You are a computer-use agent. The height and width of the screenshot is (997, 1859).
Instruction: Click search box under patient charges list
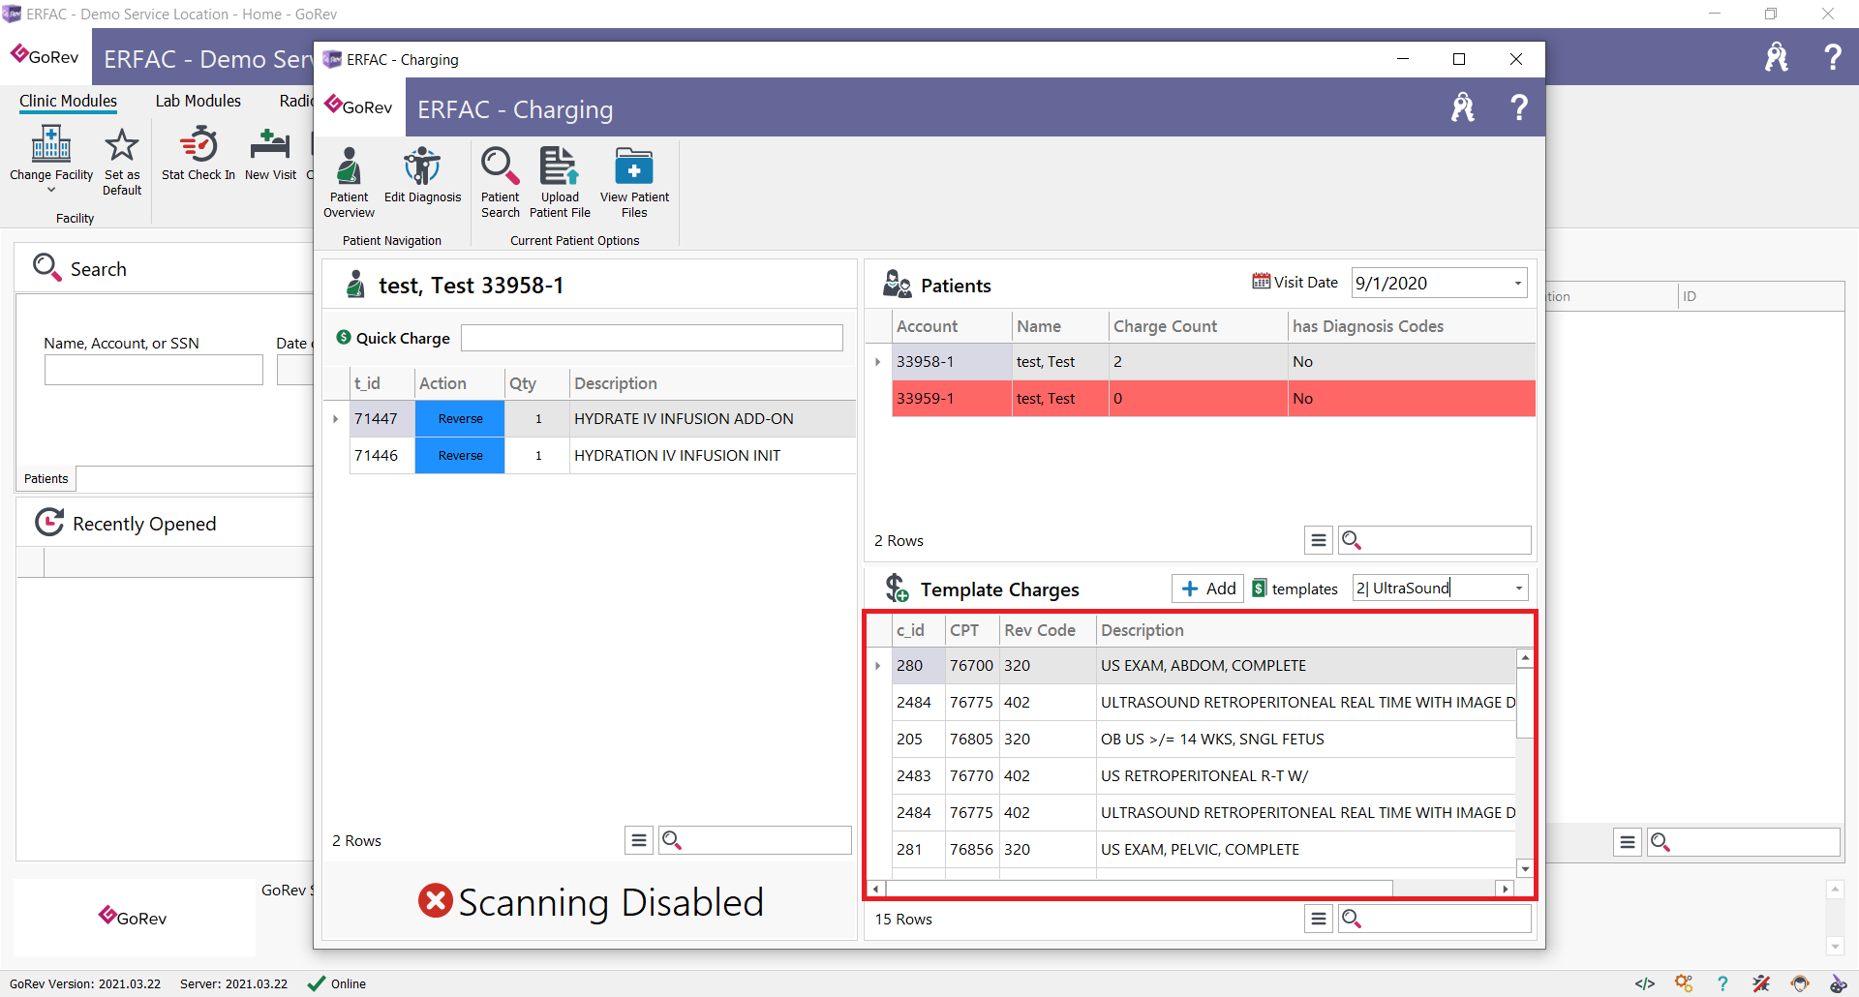(755, 840)
